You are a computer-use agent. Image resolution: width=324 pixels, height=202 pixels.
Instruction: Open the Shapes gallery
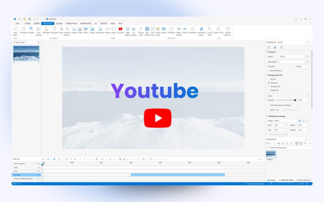coord(31,30)
